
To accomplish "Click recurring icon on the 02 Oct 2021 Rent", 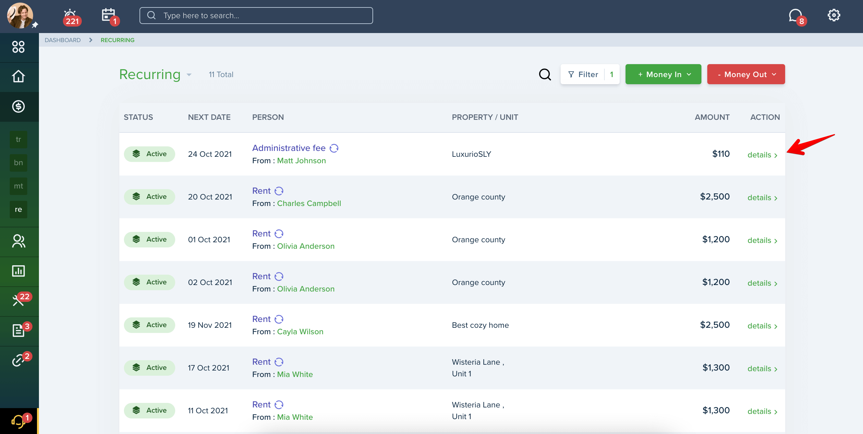I will click(279, 277).
